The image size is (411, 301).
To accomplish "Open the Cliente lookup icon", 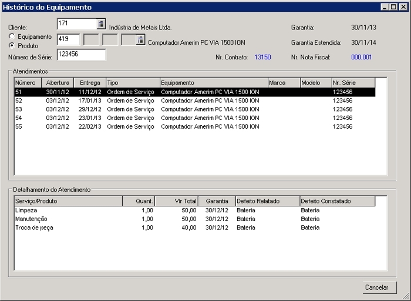I will (101, 24).
